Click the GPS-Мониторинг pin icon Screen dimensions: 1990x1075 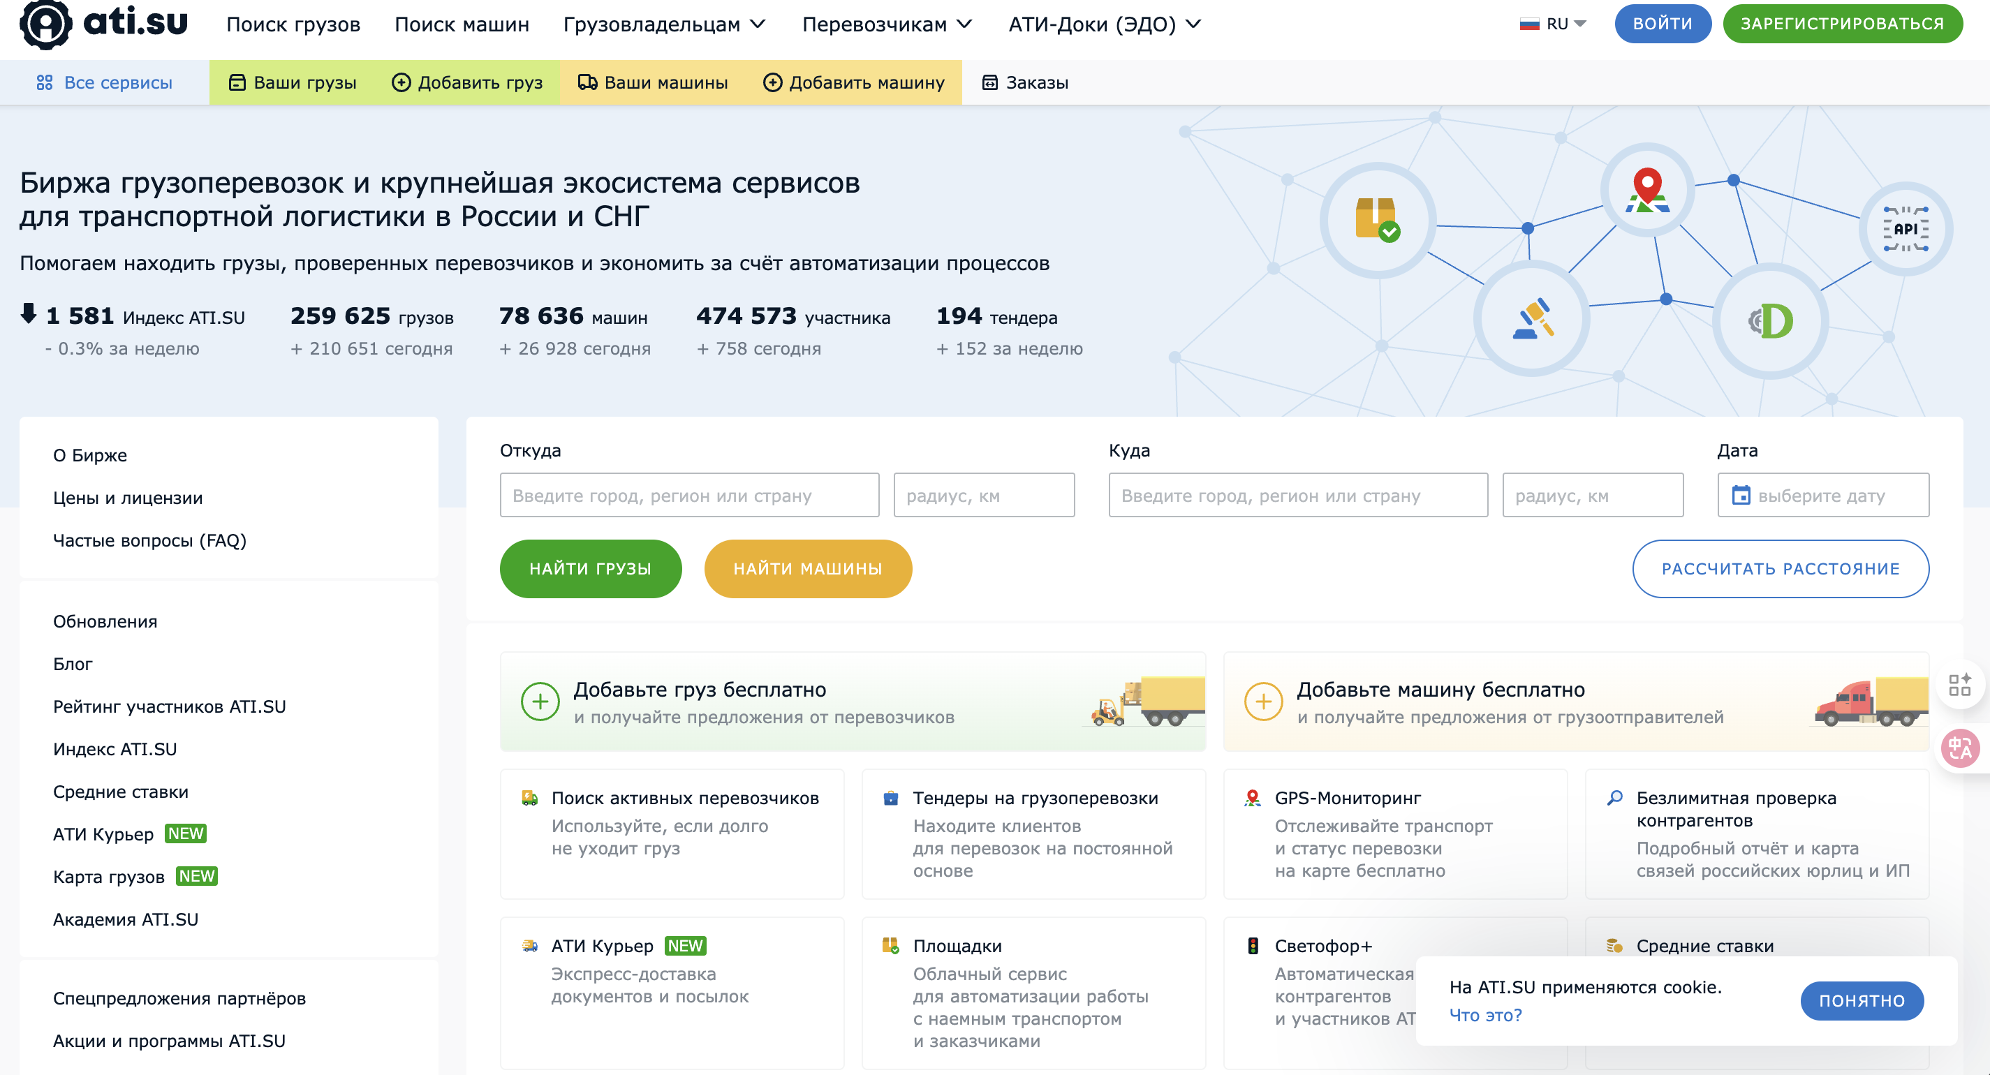1252,798
